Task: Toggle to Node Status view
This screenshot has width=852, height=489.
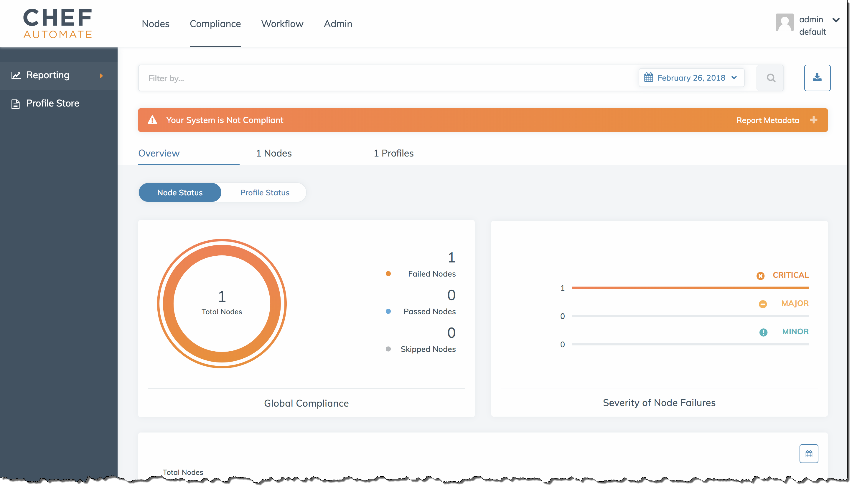Action: tap(180, 192)
